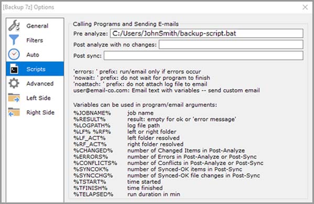Click the terminal Scripts icon

14,69
